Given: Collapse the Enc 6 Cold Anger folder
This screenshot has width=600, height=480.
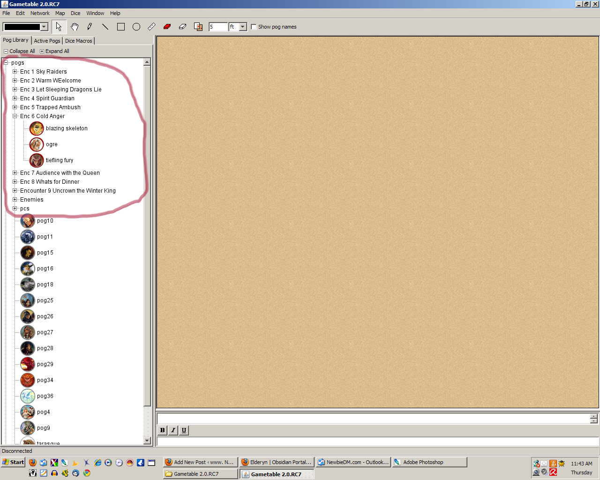Looking at the screenshot, I should click(15, 116).
